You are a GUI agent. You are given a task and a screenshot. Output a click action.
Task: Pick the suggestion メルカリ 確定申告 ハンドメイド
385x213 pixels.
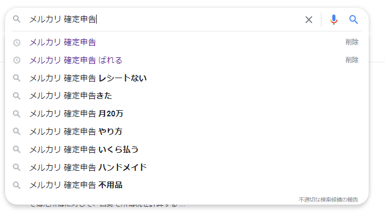88,167
